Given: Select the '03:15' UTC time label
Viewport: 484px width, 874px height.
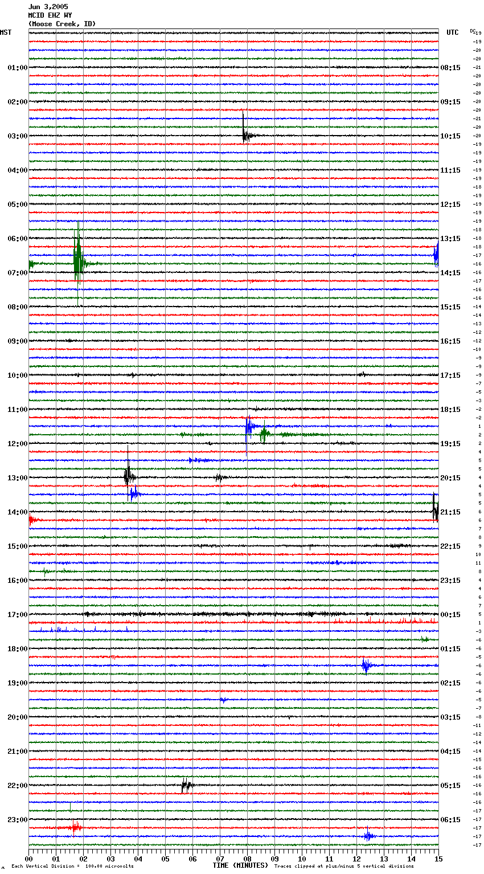Looking at the screenshot, I should [x=450, y=717].
